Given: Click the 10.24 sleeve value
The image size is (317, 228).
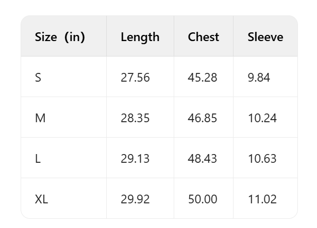Looking at the screenshot, I should pyautogui.click(x=262, y=118).
